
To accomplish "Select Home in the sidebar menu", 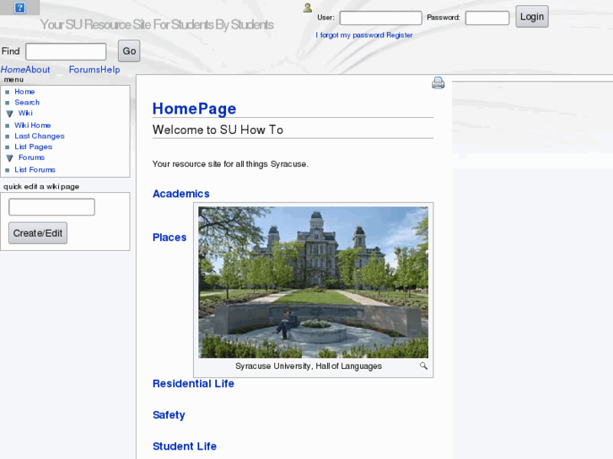I will (x=24, y=92).
